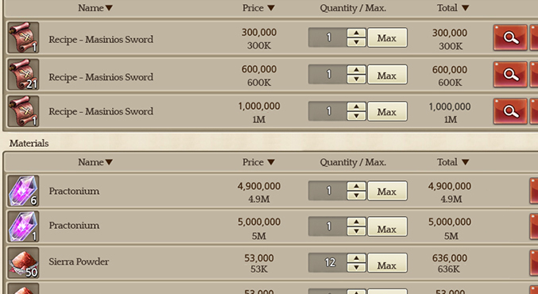
Task: Sort Materials table by Total
Action: 465,162
